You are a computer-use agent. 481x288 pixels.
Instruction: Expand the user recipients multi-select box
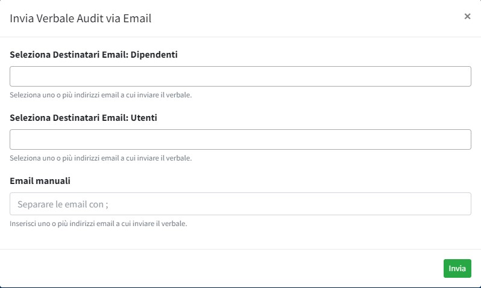click(240, 139)
